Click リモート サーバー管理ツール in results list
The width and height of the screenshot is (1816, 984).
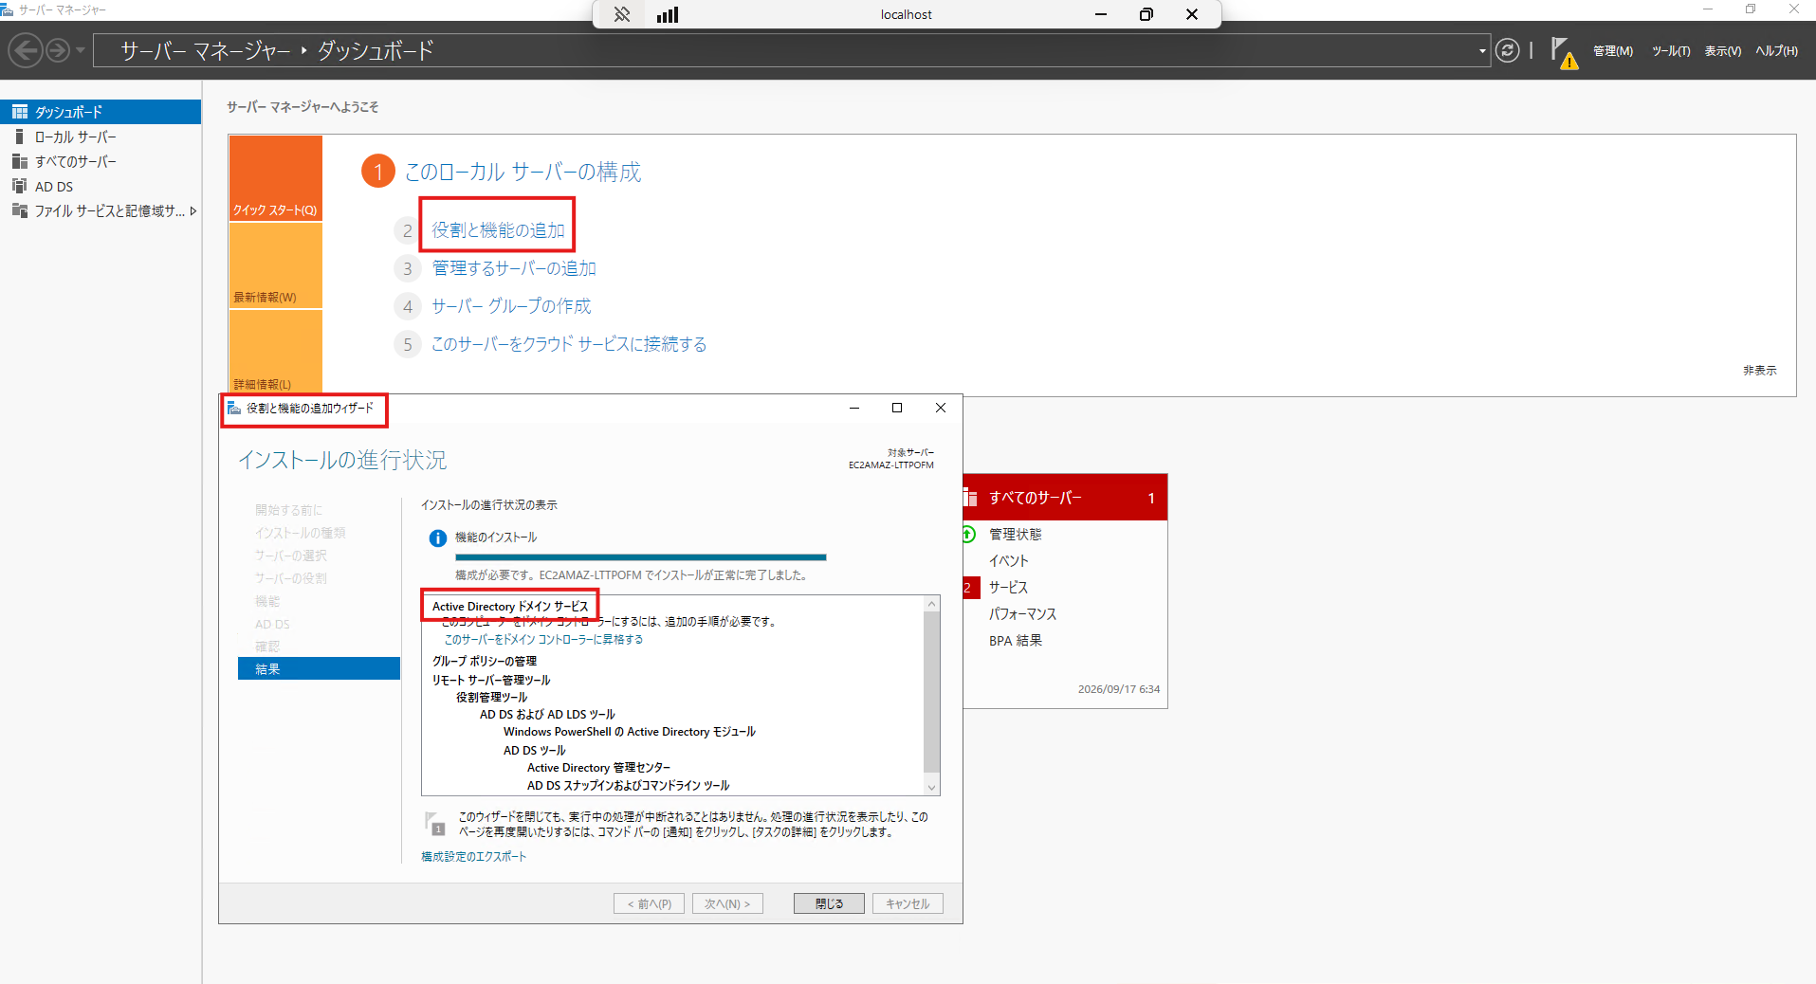click(491, 680)
